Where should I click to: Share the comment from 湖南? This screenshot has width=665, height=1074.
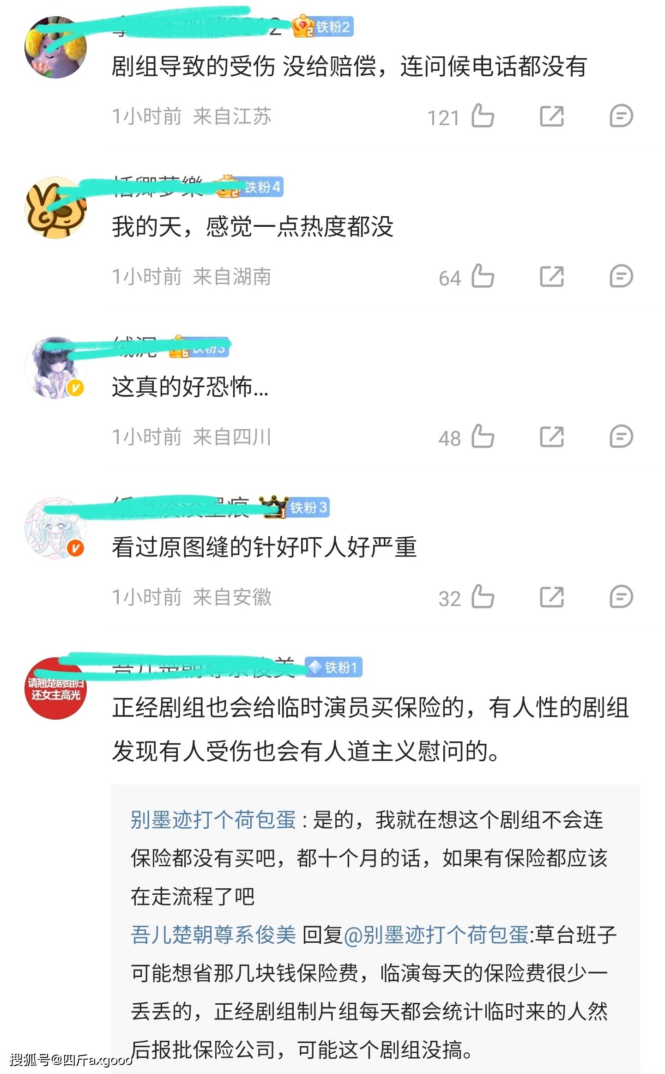(x=552, y=276)
